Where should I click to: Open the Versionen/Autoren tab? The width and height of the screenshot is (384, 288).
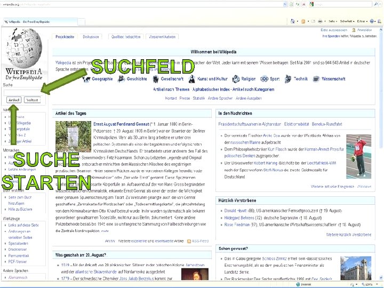pyautogui.click(x=162, y=37)
